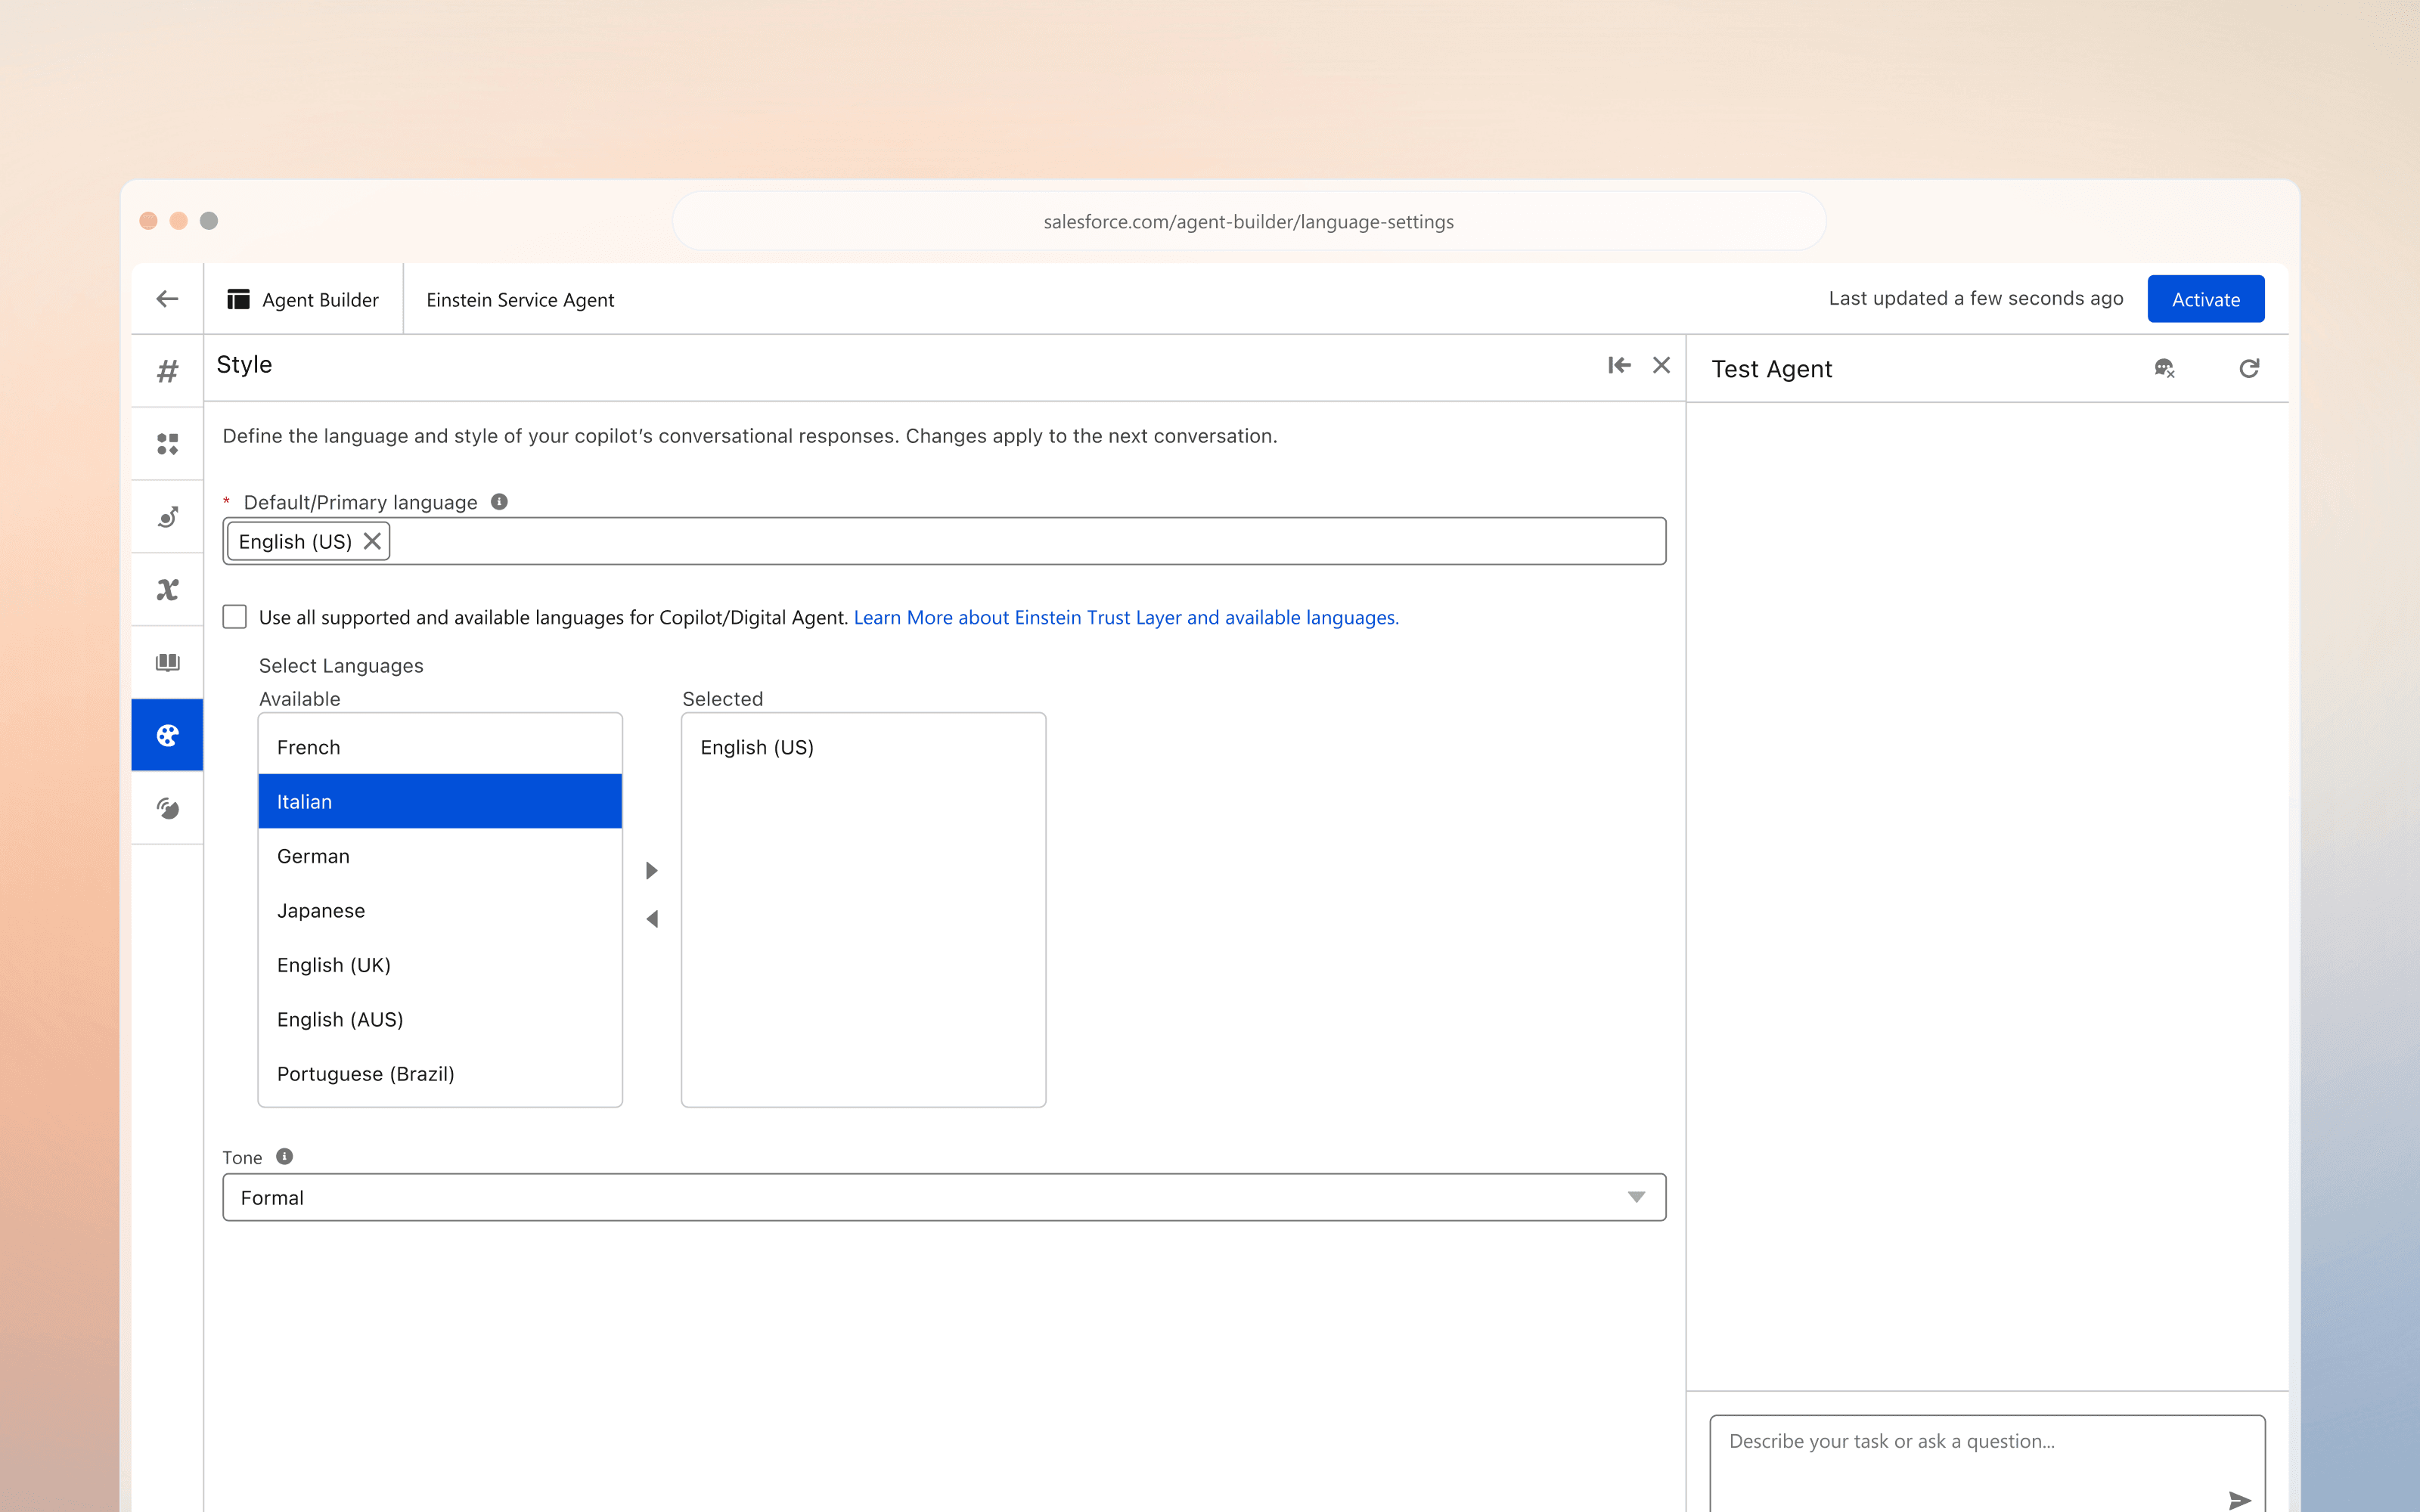Select the Style palette icon in sidebar

pos(167,735)
